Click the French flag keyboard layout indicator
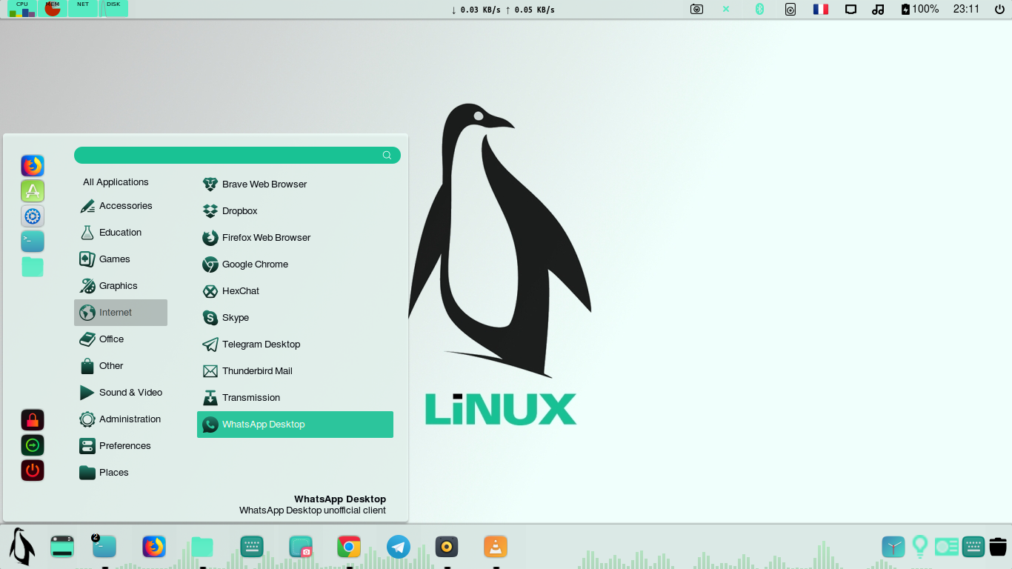The width and height of the screenshot is (1012, 569). point(821,10)
